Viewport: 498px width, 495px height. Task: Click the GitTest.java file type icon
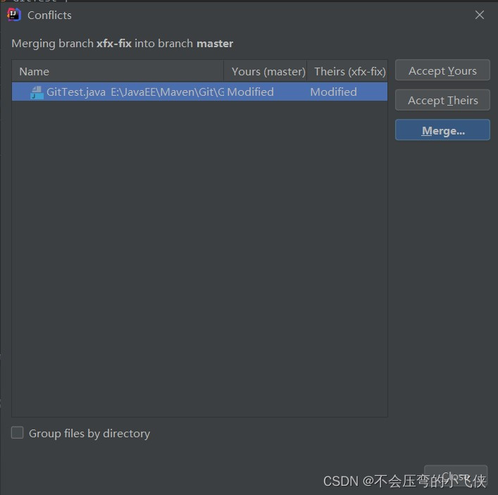(37, 92)
